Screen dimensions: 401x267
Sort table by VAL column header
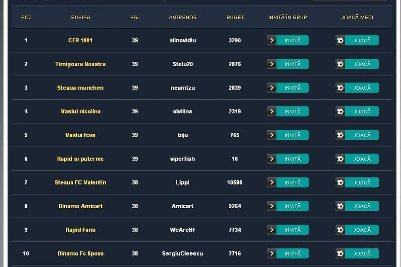[x=135, y=17]
